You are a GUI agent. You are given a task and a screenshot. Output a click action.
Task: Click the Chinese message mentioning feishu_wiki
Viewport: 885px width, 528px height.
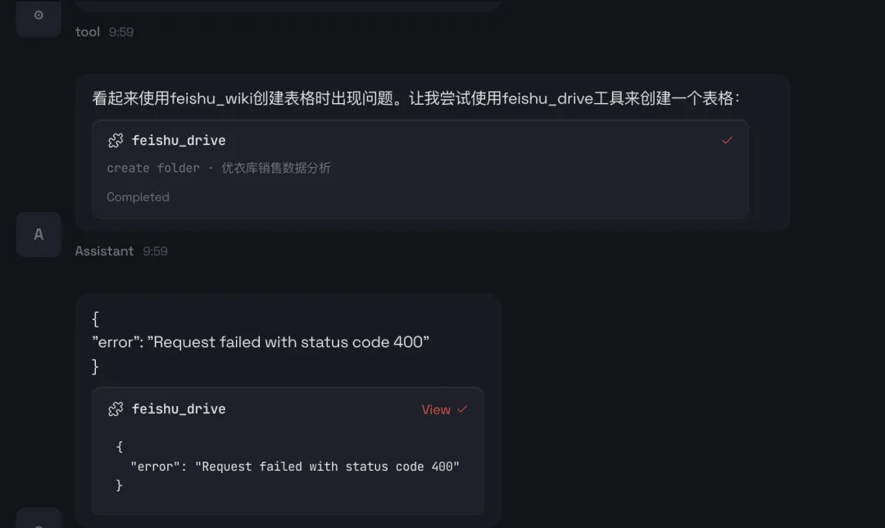(416, 98)
